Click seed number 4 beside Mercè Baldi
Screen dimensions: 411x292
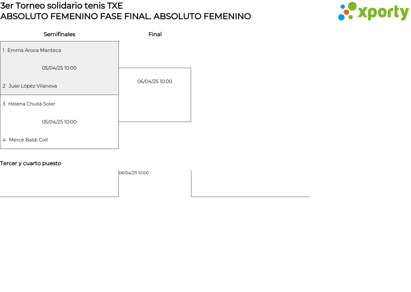pyautogui.click(x=4, y=140)
